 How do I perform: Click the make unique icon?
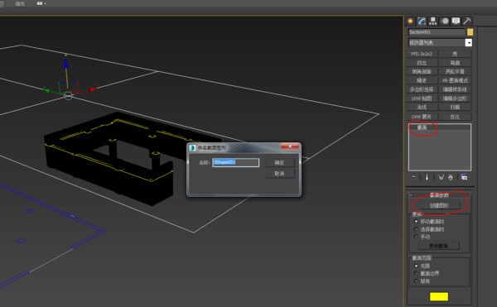click(x=441, y=177)
